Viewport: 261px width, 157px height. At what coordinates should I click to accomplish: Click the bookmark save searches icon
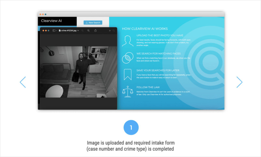pyautogui.click(x=128, y=75)
